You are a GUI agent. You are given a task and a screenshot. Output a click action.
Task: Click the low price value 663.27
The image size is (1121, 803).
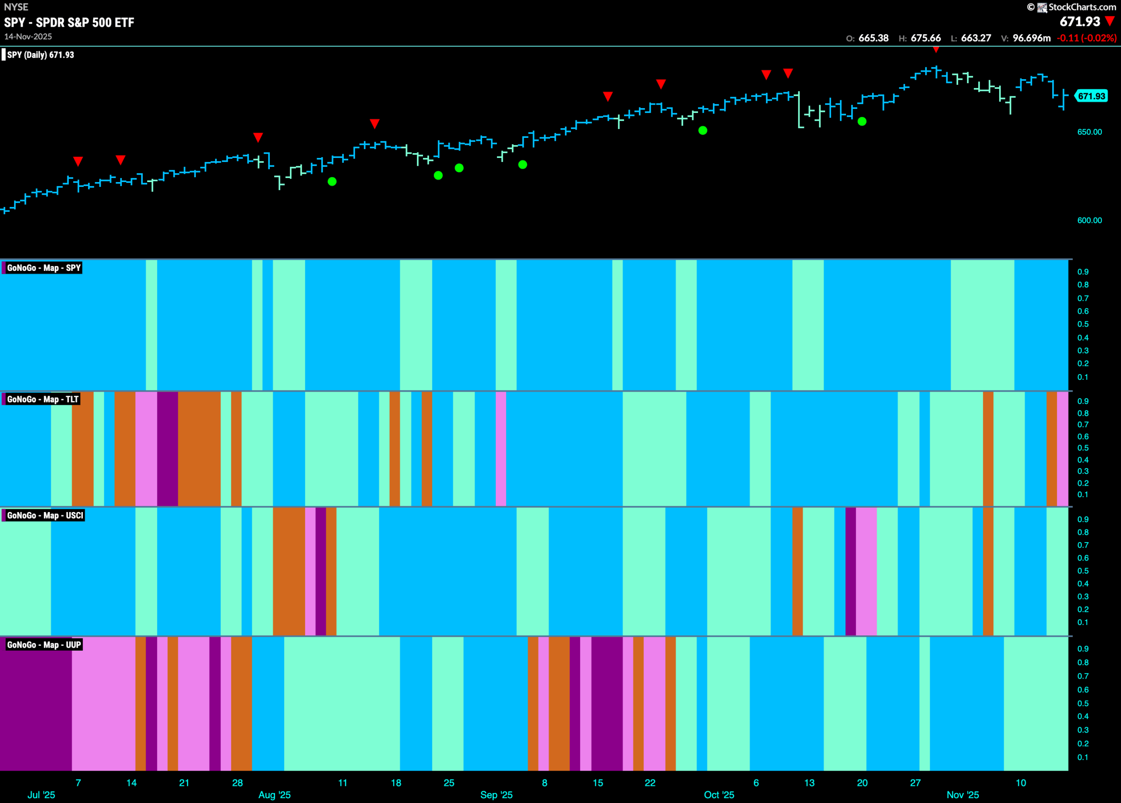pos(976,38)
